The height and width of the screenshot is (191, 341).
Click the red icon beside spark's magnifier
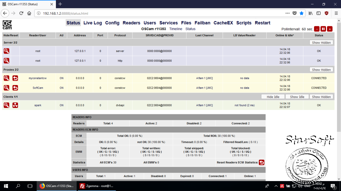(x=15, y=105)
